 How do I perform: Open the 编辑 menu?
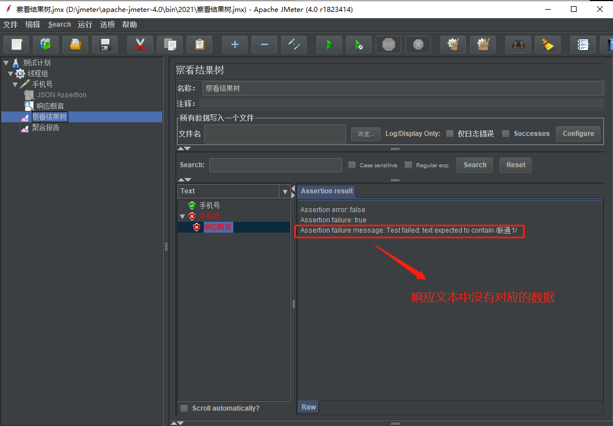click(32, 24)
